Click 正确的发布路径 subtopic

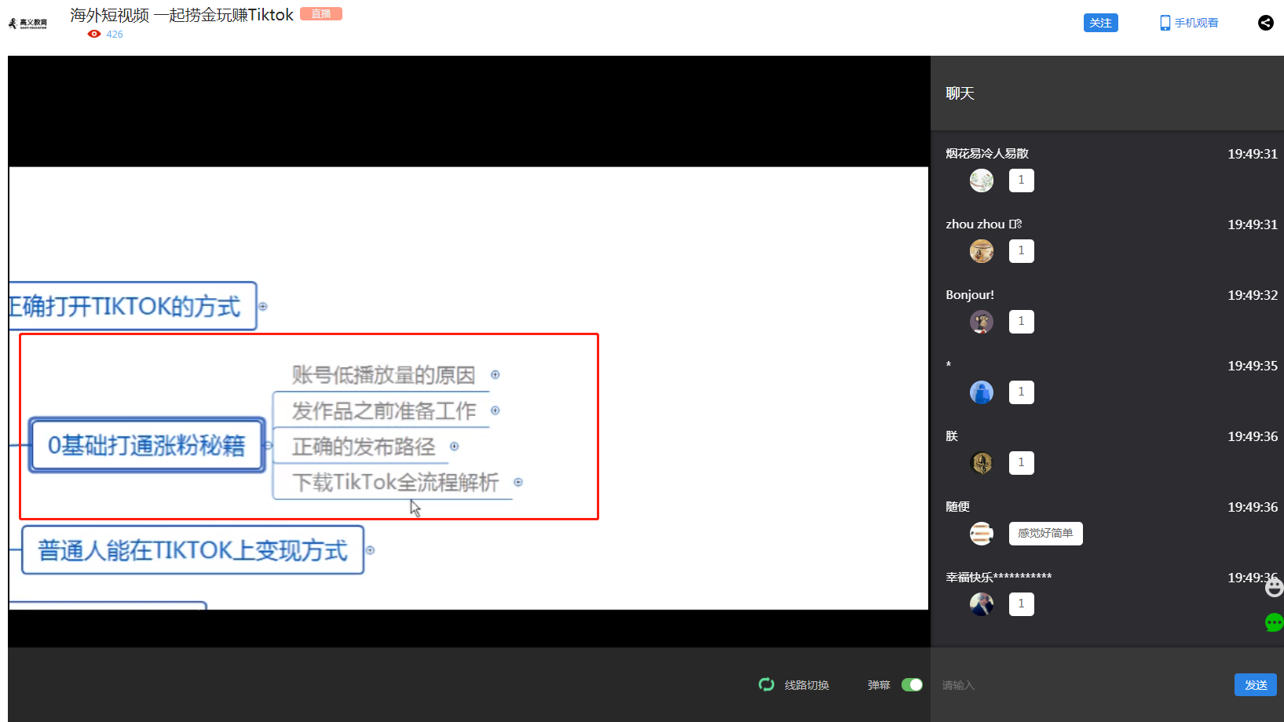364,447
